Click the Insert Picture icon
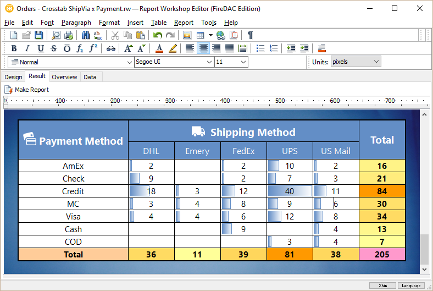The image size is (433, 291). pyautogui.click(x=187, y=35)
